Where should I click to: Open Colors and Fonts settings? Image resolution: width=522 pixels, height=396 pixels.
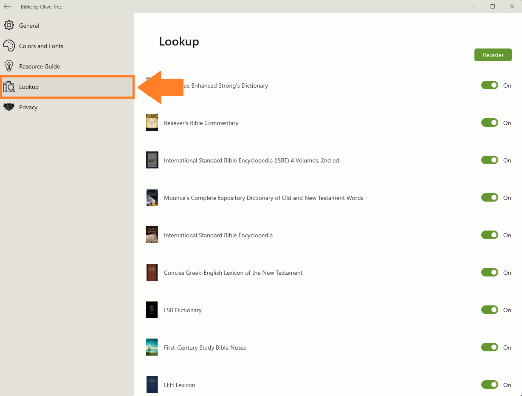67,46
